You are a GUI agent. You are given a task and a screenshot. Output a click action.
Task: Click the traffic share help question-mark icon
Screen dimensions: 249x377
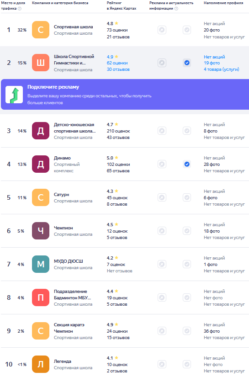coord(20,9)
